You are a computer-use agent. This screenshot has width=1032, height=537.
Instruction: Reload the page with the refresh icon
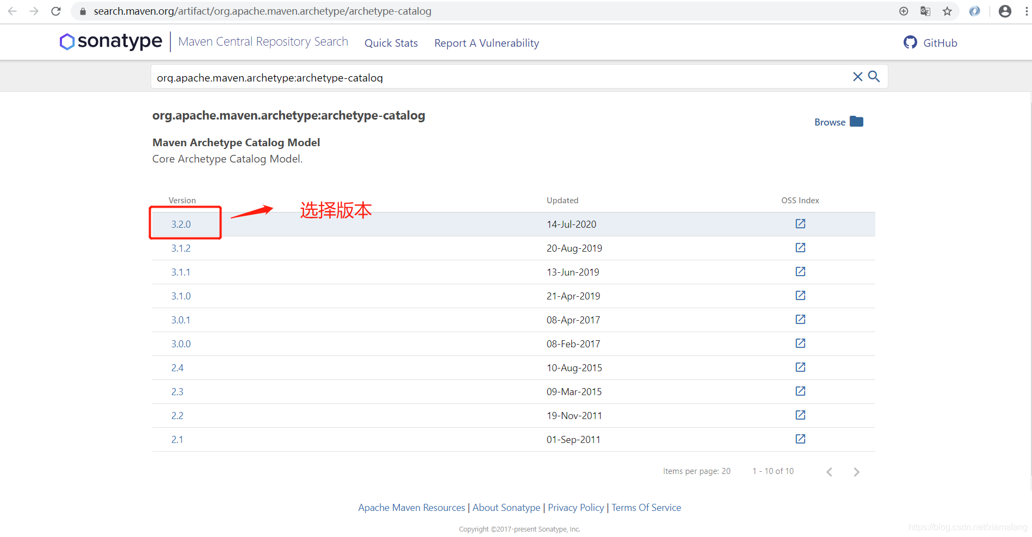pyautogui.click(x=55, y=11)
